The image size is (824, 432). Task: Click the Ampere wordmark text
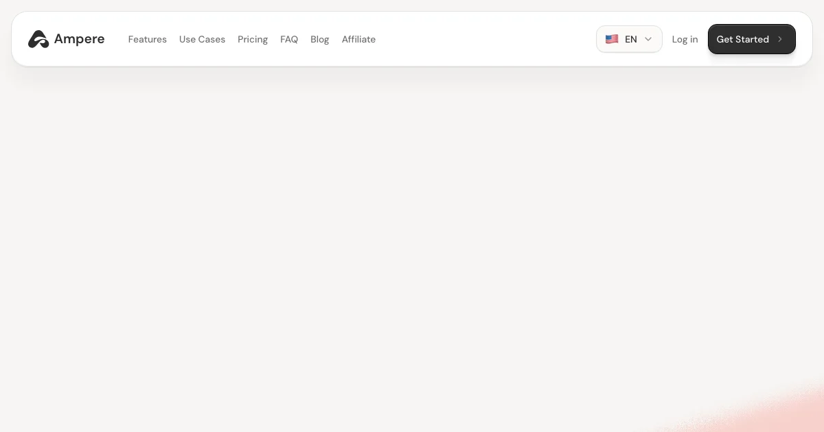point(79,39)
